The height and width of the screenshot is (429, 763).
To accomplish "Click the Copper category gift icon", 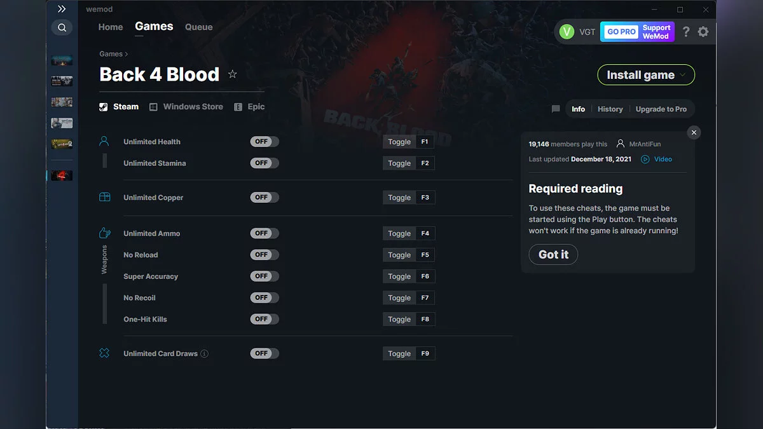I will point(104,197).
